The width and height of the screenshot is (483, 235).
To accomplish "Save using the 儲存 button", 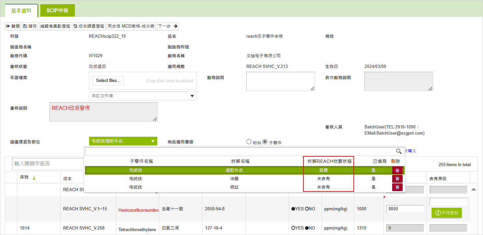I will pyautogui.click(x=30, y=26).
